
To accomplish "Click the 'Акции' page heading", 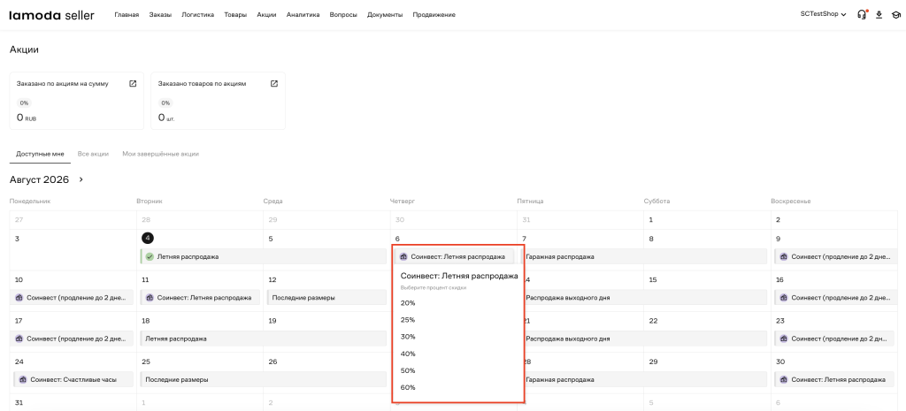I will click(24, 49).
